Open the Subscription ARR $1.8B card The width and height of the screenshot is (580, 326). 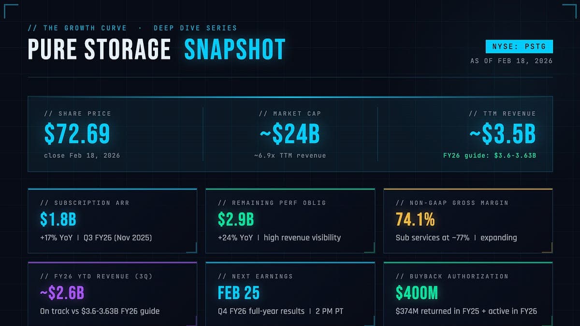click(112, 220)
